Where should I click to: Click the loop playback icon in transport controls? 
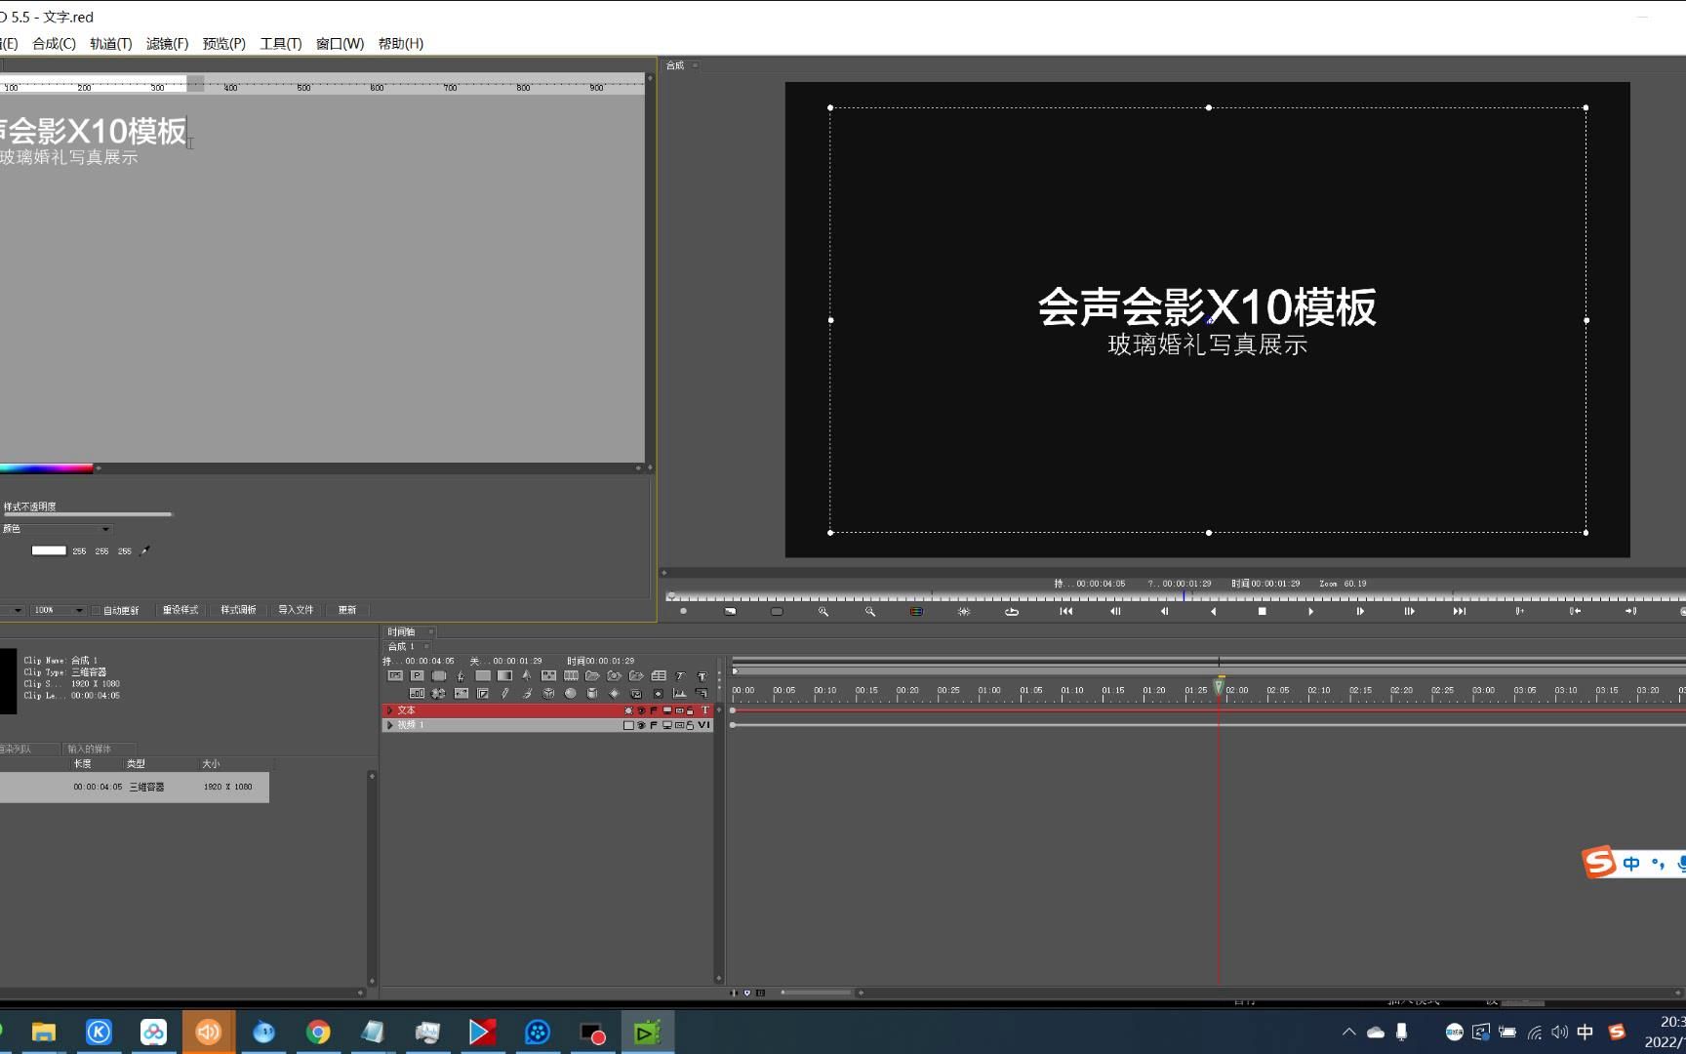(x=1012, y=611)
